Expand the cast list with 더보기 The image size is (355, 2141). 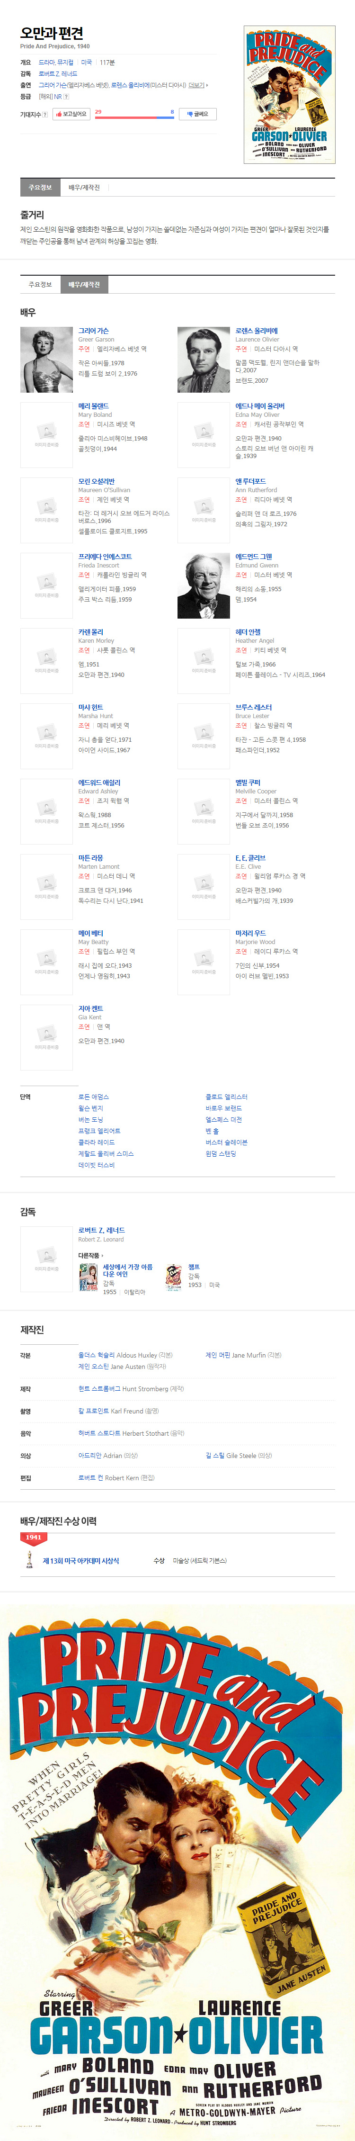(x=198, y=85)
